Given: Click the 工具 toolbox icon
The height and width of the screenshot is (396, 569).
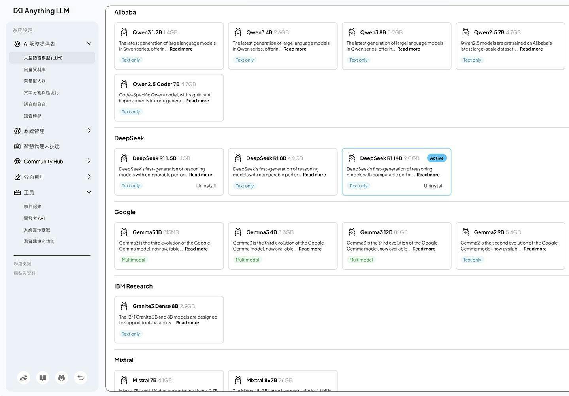Looking at the screenshot, I should pos(17,192).
